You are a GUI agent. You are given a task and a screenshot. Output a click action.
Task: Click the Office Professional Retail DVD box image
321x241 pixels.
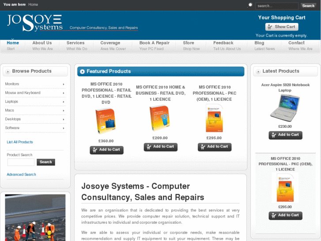106,121
